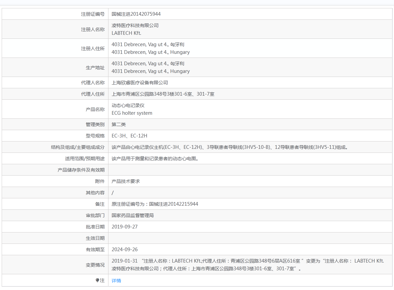
Task: Click the LABTECH Kft. registrant name text
Action: pos(126,33)
